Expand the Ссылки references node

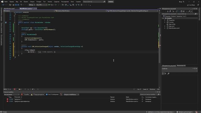pos(165,22)
